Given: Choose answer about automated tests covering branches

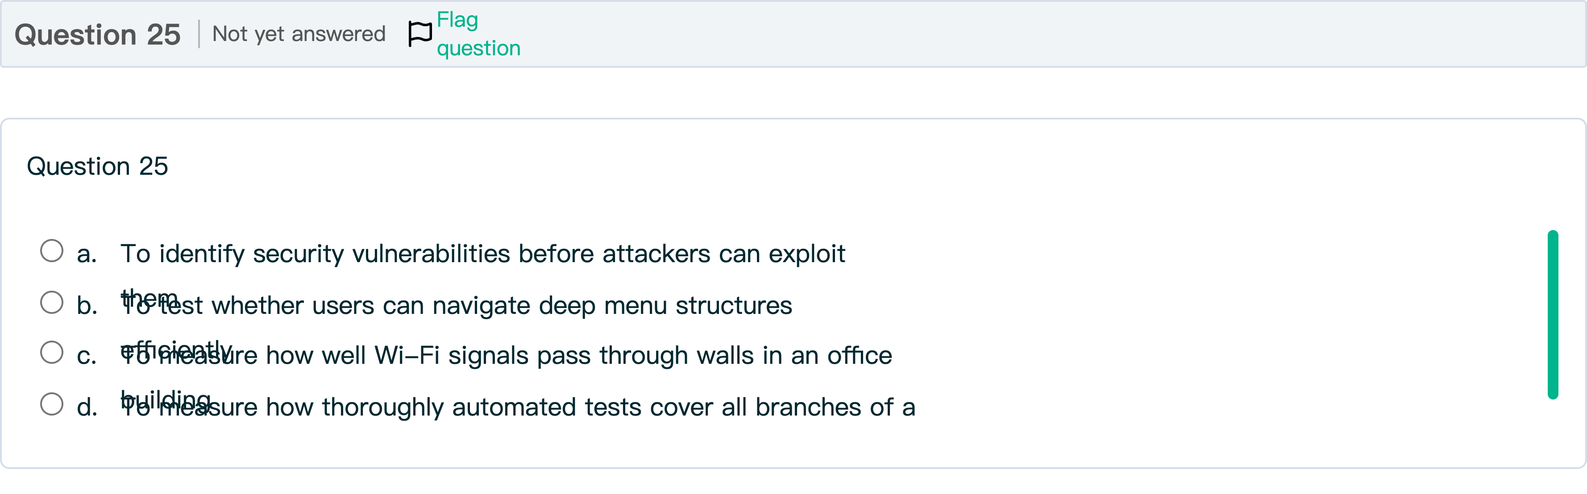Looking at the screenshot, I should tap(518, 407).
